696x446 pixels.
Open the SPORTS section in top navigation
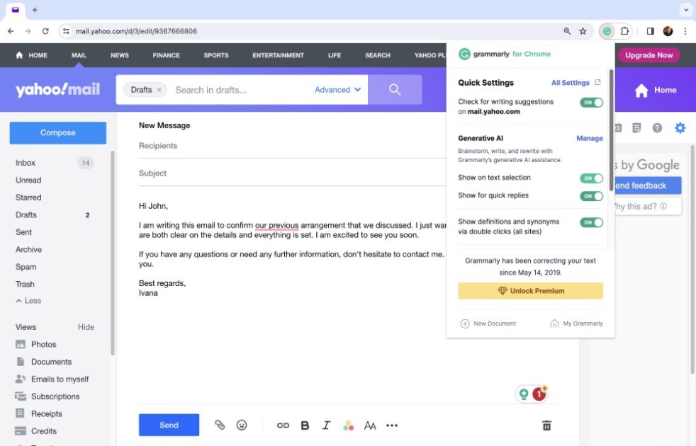[x=216, y=55]
